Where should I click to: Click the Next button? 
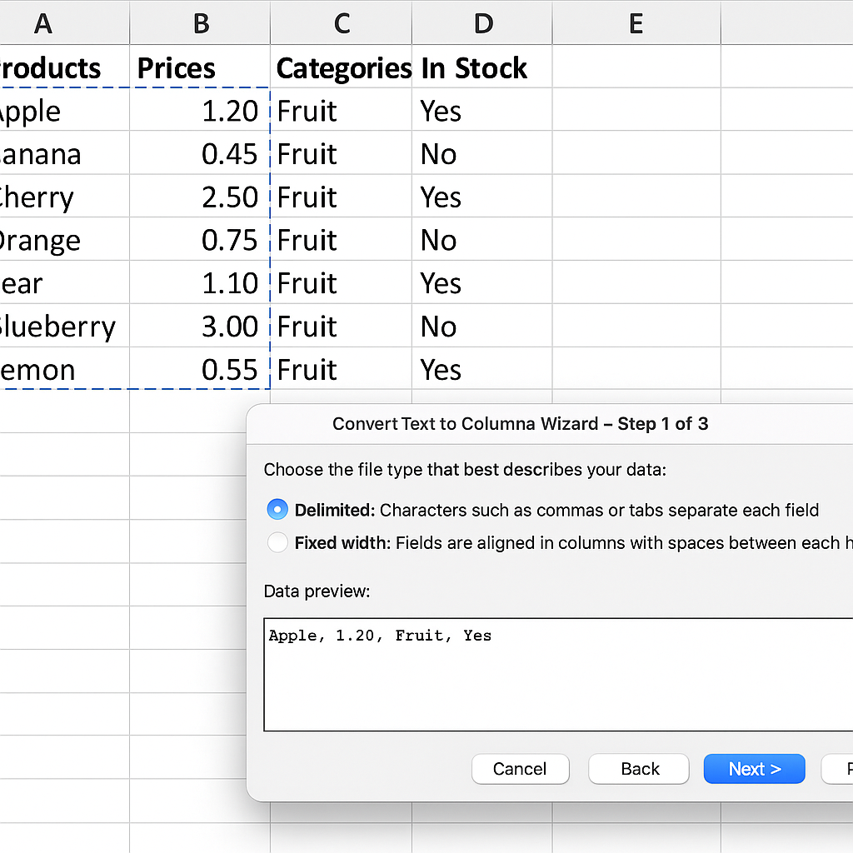click(x=754, y=769)
